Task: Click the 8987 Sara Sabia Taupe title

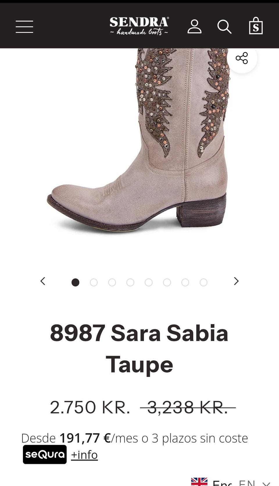Action: click(x=139, y=349)
